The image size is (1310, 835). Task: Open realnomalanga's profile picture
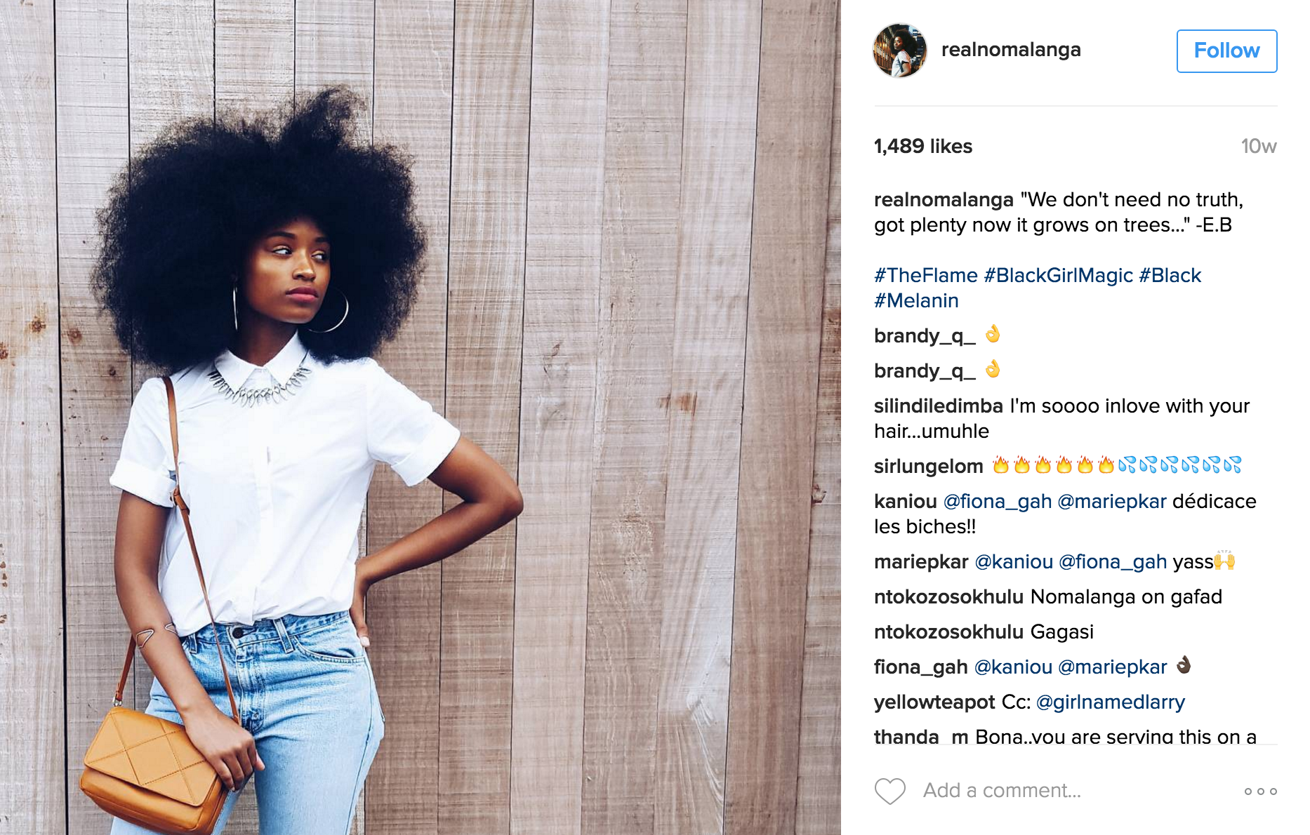coord(900,51)
